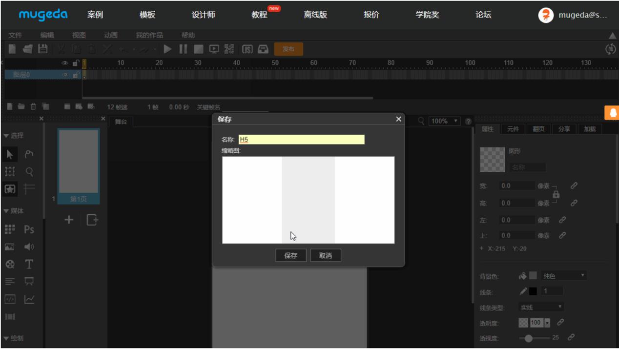Screen dimensions: 619x349
Task: Click the orange notification bell icon
Action: tap(612, 113)
